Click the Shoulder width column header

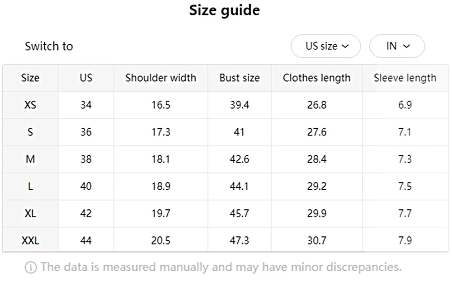pyautogui.click(x=160, y=78)
